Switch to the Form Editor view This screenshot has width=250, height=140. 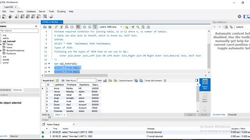tap(205, 98)
